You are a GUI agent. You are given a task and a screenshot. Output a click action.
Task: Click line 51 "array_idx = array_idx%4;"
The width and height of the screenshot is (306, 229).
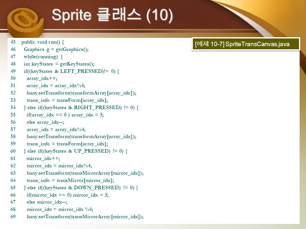pos(56,86)
